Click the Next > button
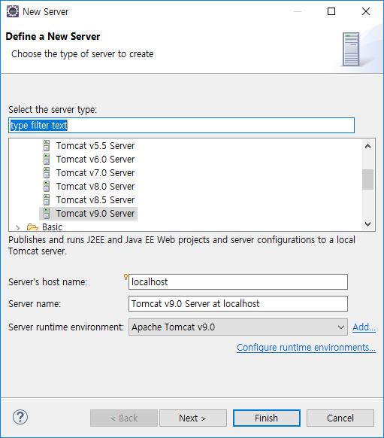The width and height of the screenshot is (384, 438). point(193,418)
